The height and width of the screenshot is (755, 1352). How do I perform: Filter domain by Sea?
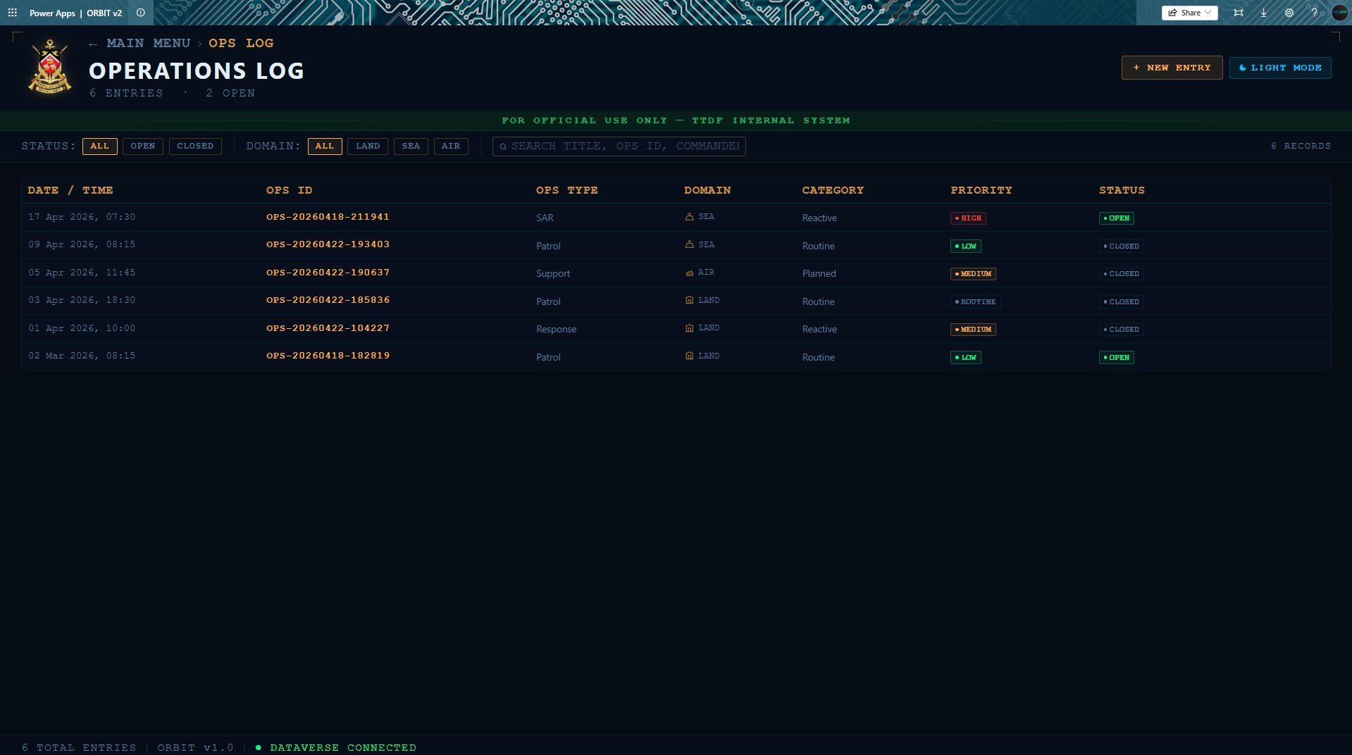tap(411, 146)
